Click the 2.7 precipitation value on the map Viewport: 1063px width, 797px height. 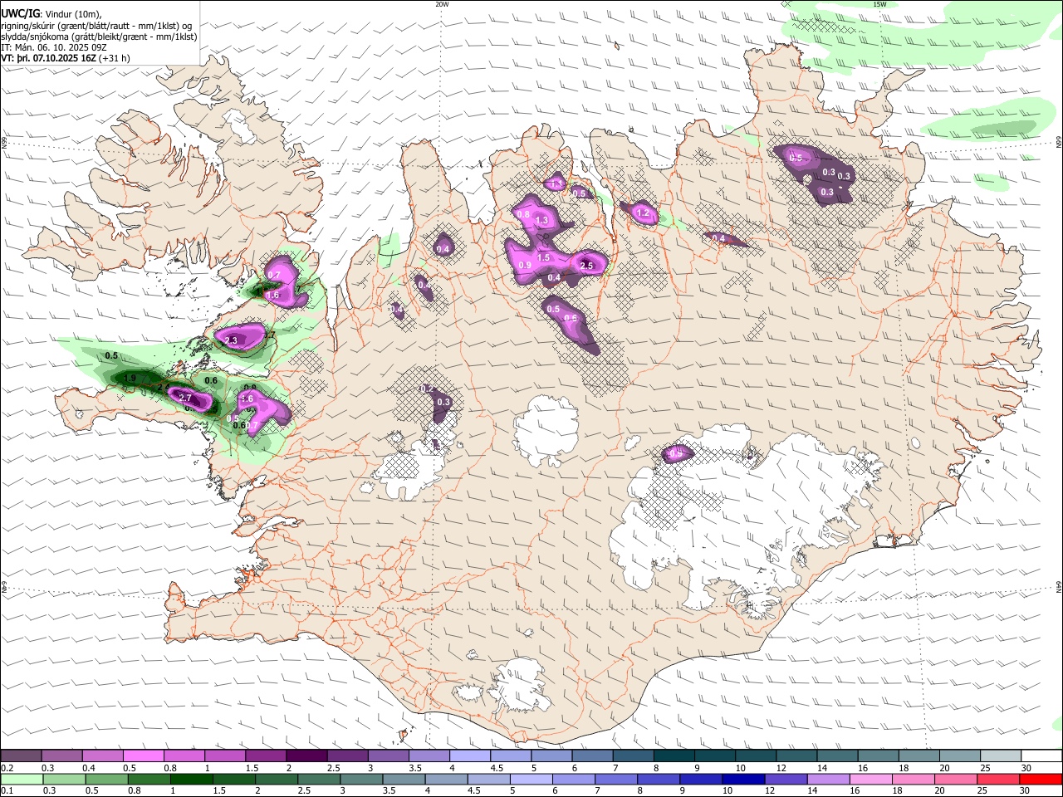click(186, 398)
